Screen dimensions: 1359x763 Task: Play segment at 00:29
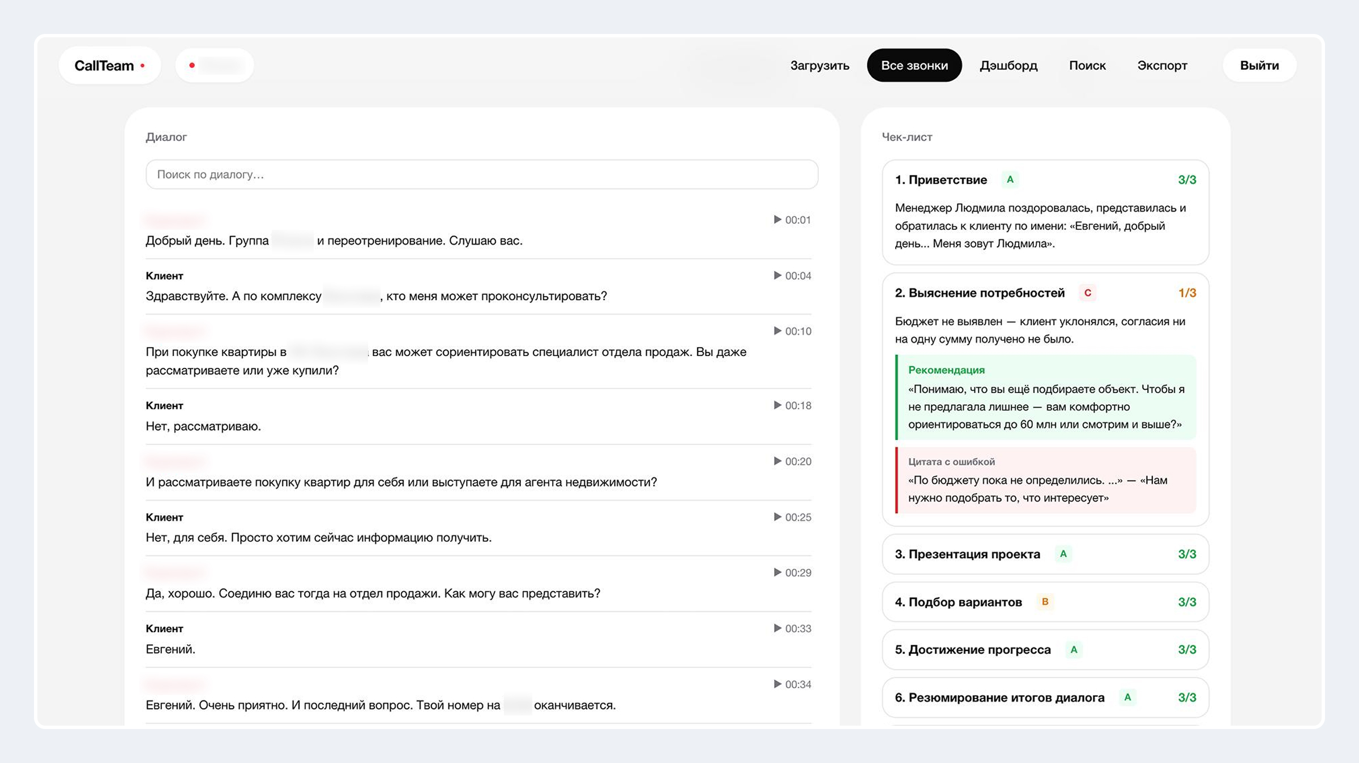click(x=792, y=572)
